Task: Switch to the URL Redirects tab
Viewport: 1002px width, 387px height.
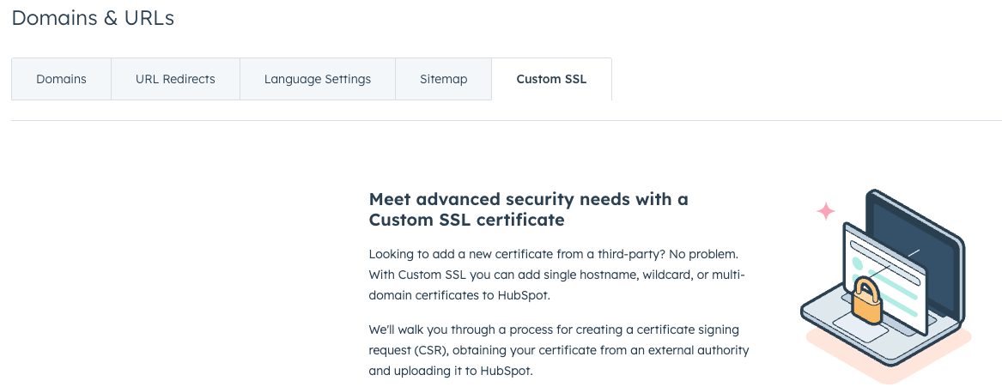Action: 175,79
